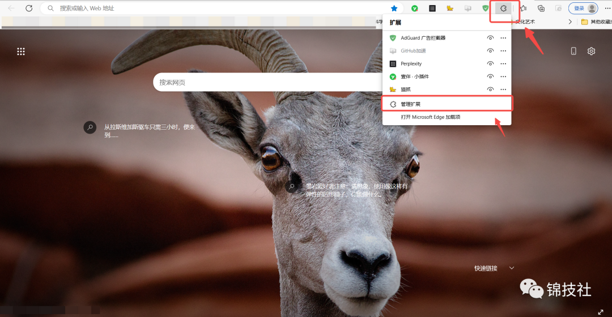The height and width of the screenshot is (317, 612).
Task: Click the page settings gear icon
Action: pos(591,51)
